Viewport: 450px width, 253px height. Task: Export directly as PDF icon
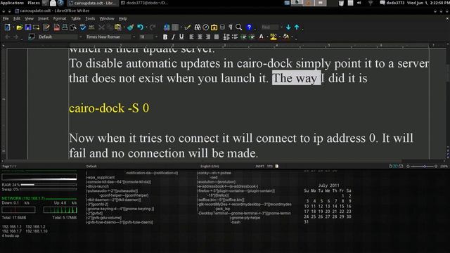[56, 27]
